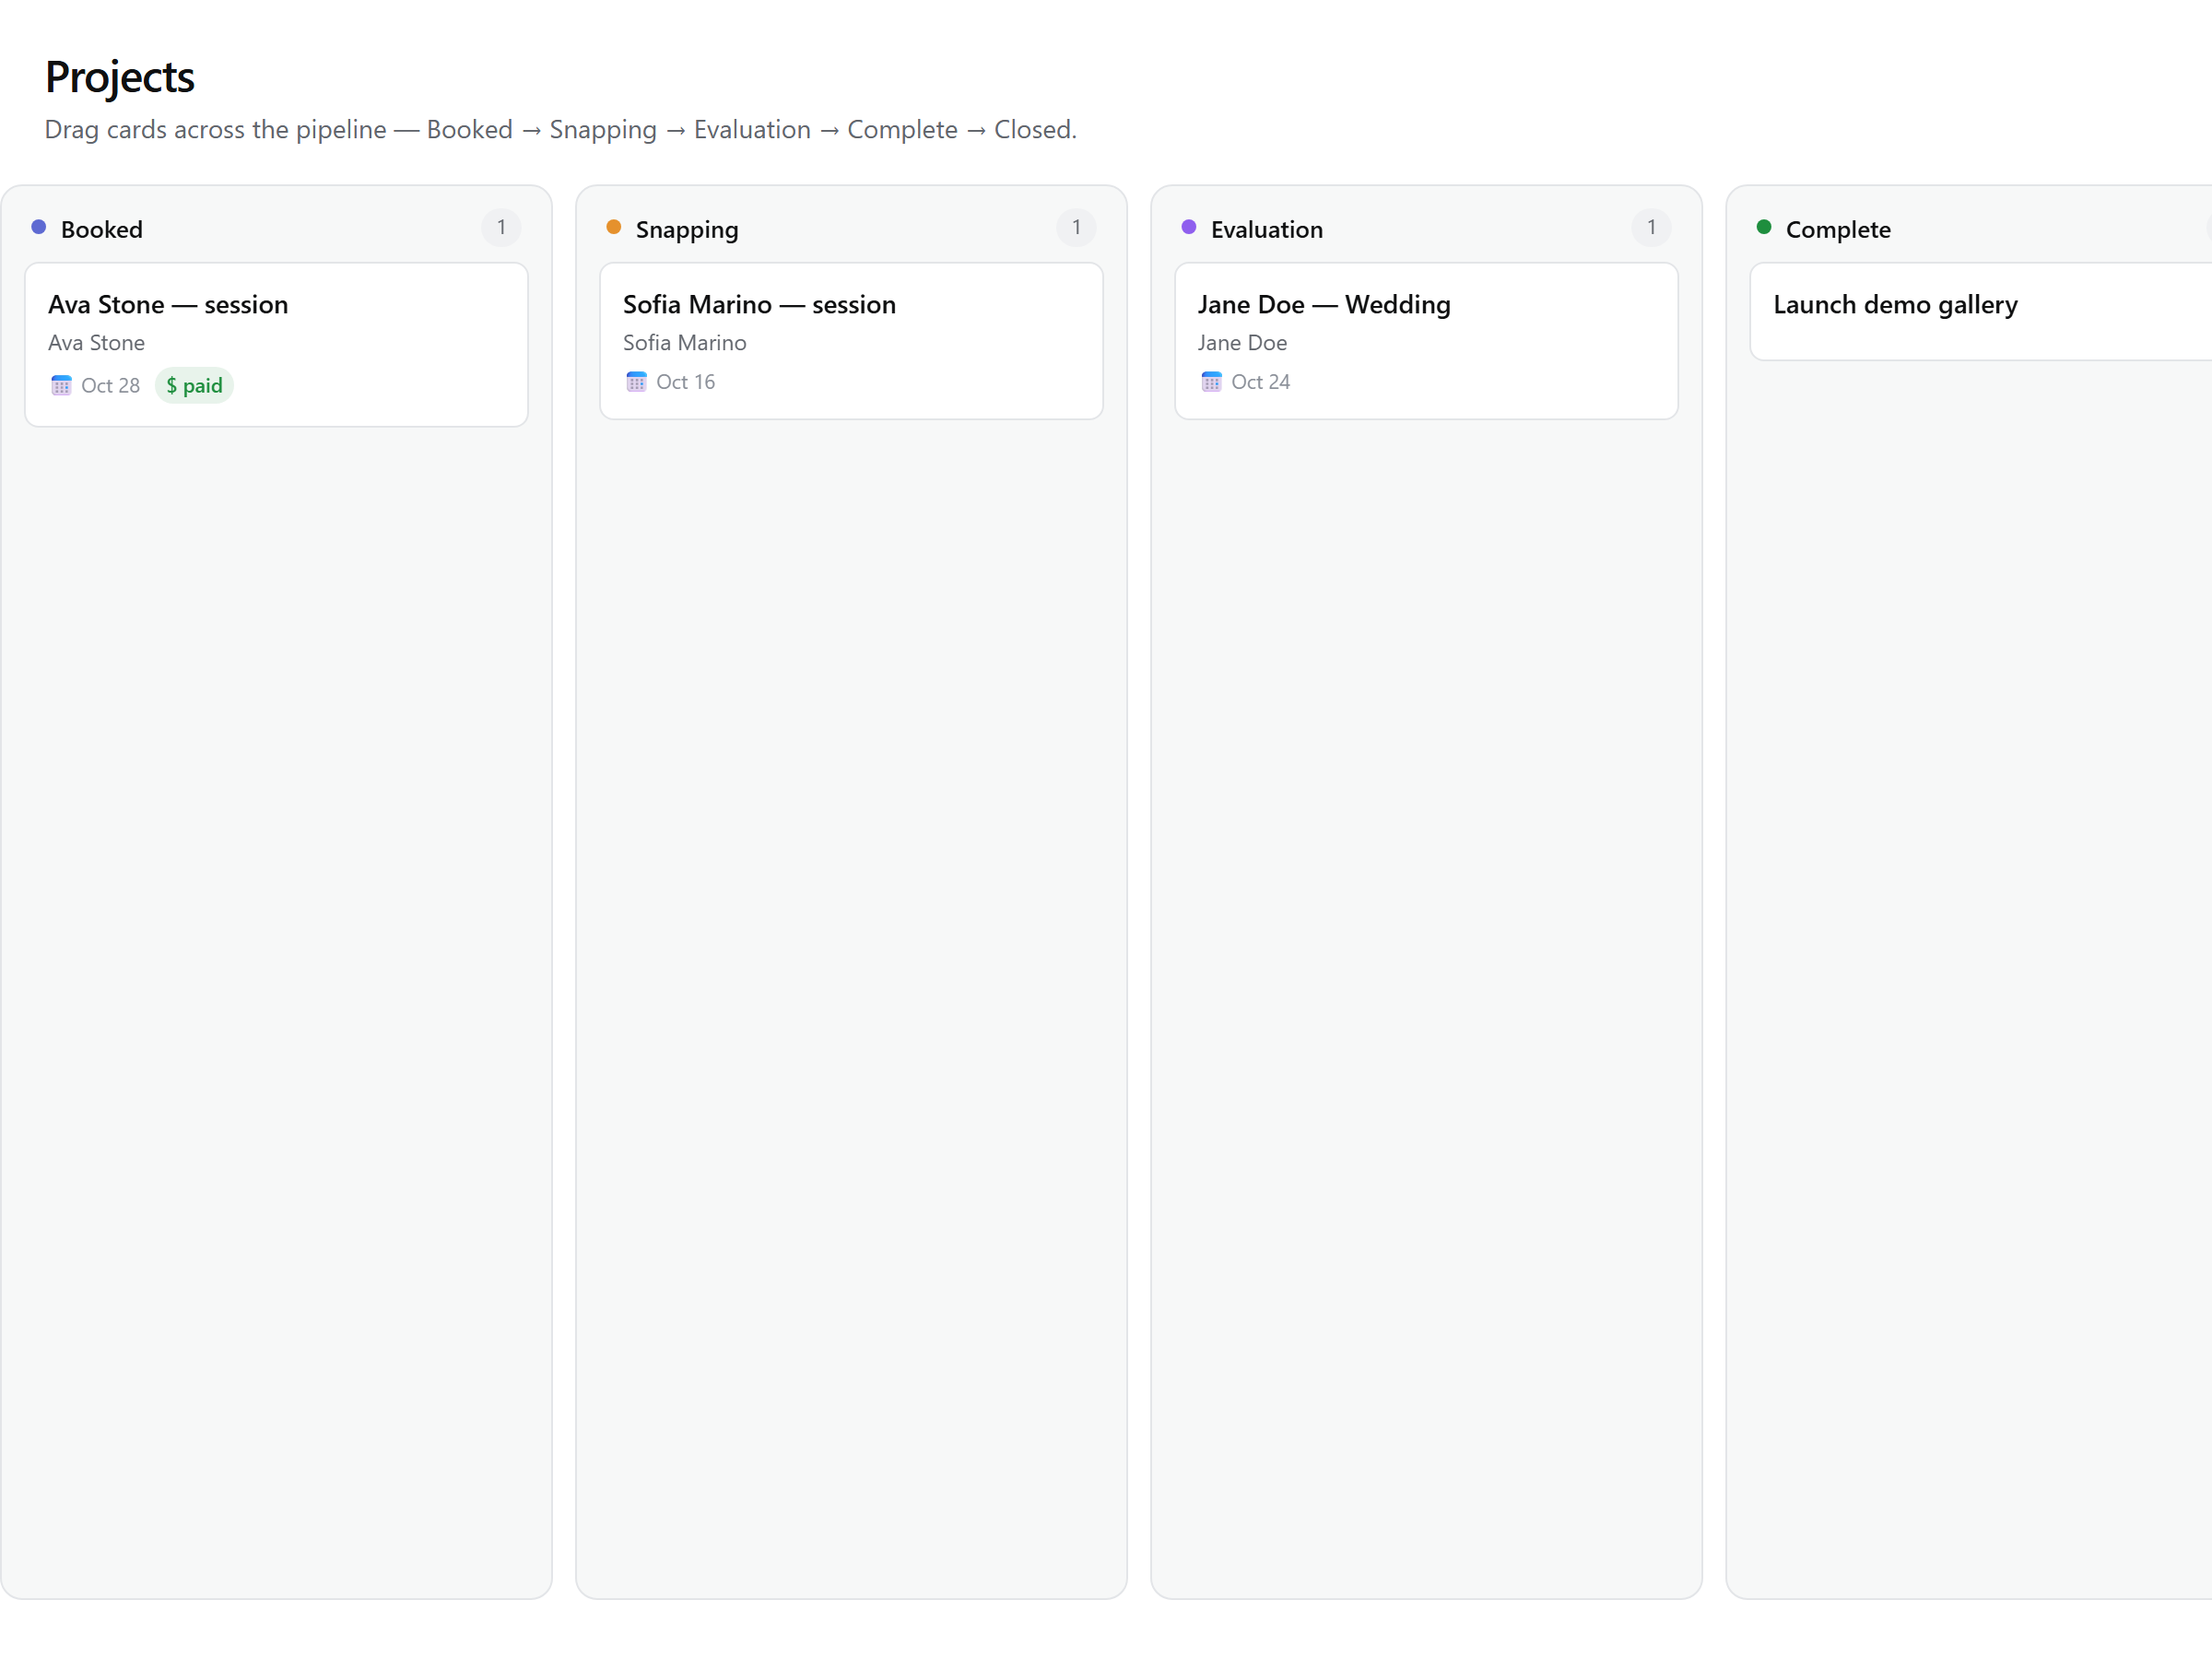Select the Snapping column header
Image resolution: width=2212 pixels, height=1659 pixels.
[687, 230]
